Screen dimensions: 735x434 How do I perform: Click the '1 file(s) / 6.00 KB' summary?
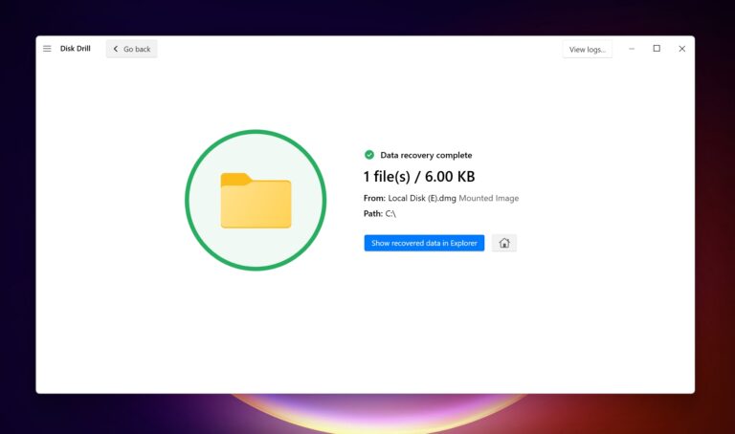point(419,177)
